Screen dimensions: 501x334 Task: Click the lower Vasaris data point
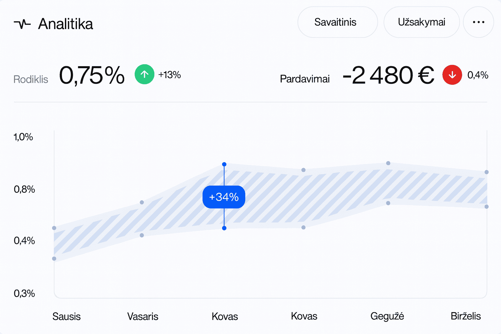point(142,235)
